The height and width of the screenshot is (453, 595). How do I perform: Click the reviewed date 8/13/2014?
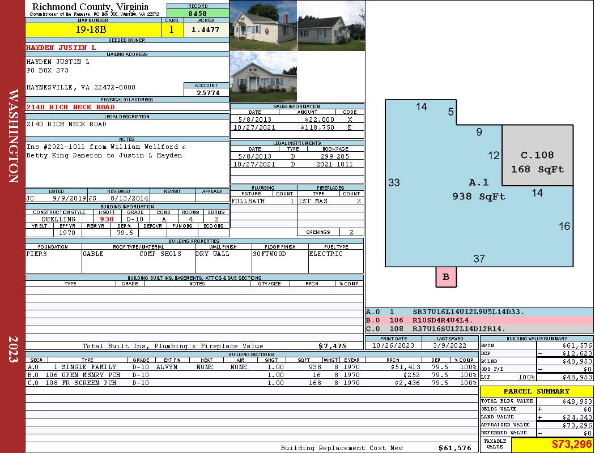click(x=129, y=198)
